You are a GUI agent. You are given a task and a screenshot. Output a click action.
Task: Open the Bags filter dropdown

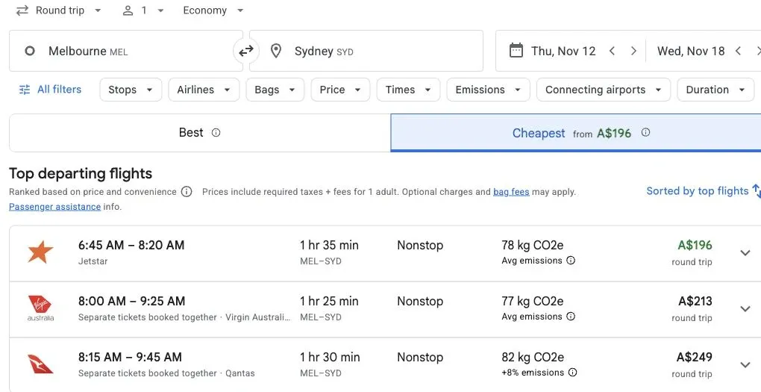(x=275, y=90)
